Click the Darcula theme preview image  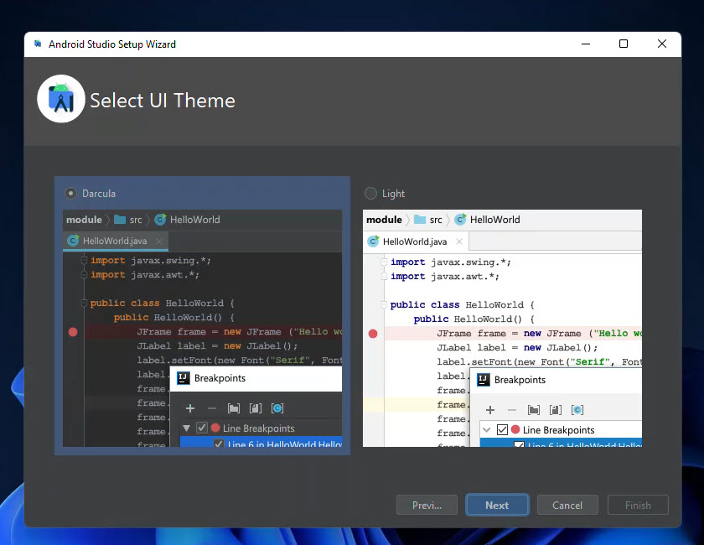tap(203, 329)
